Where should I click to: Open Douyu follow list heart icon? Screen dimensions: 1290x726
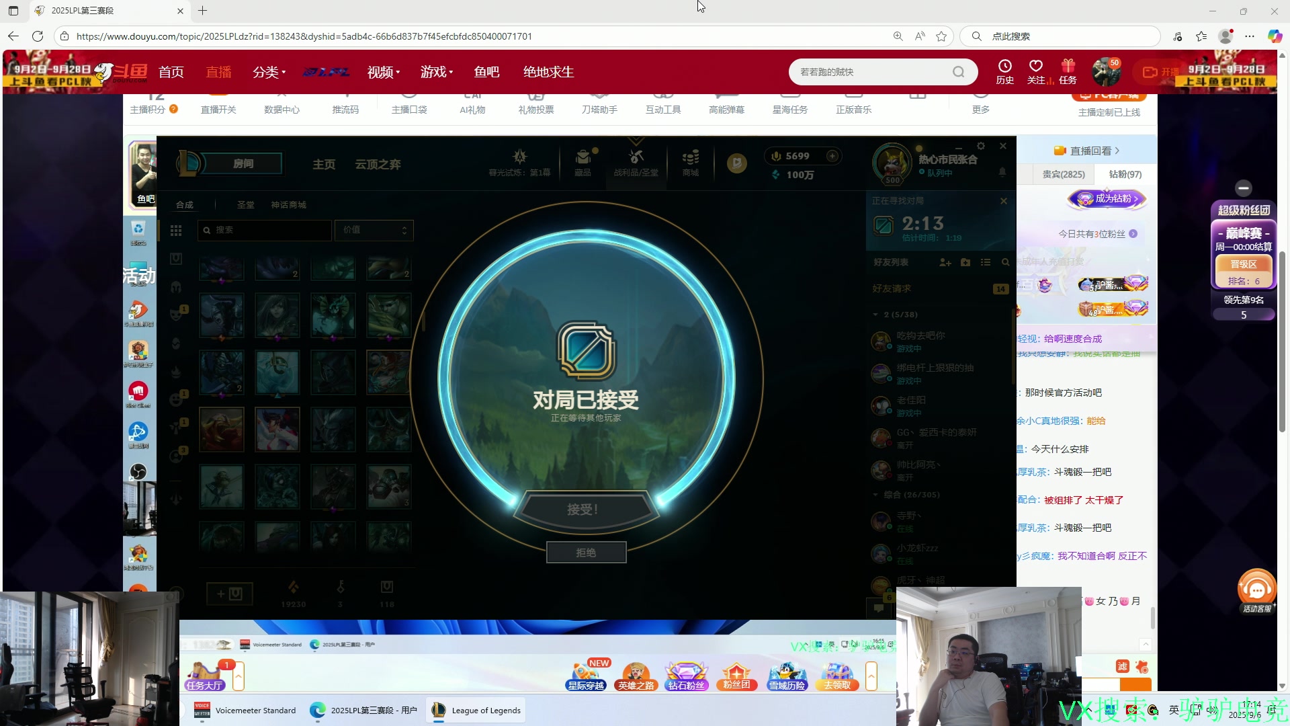1036,71
